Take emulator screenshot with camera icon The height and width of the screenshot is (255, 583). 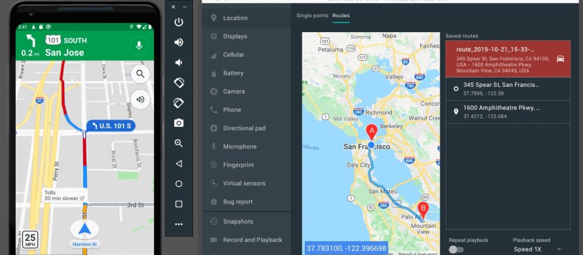click(x=179, y=123)
